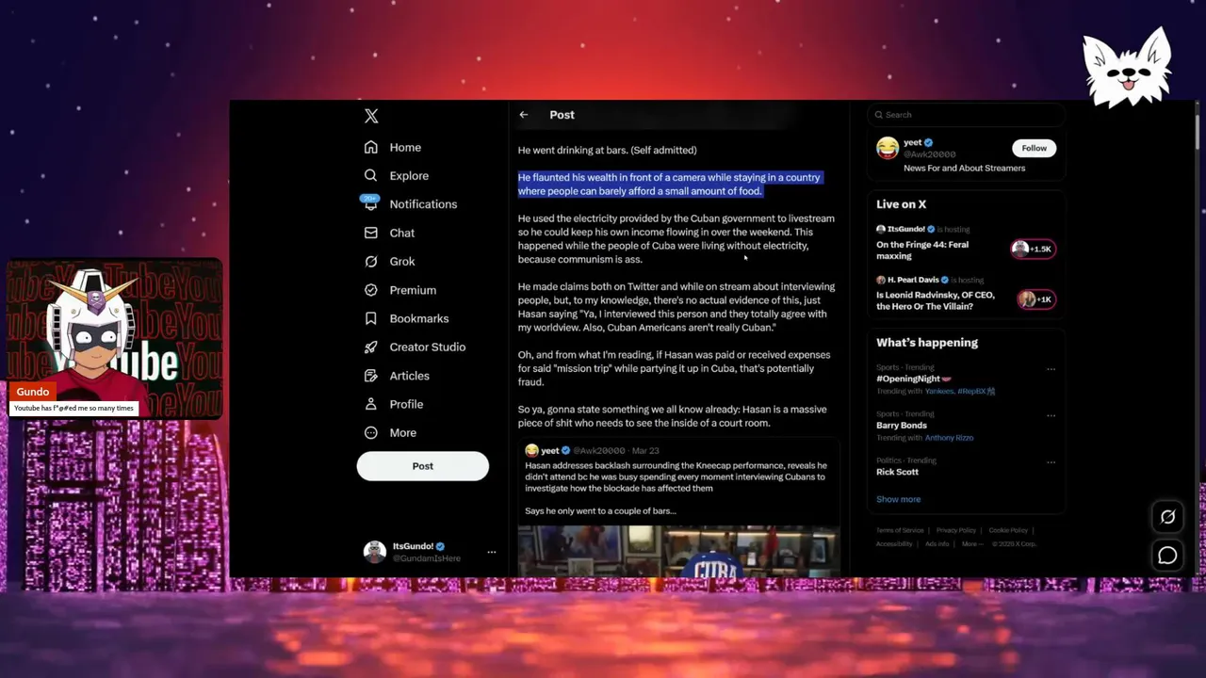
Task: Click the white dog mascot logo
Action: [x=1127, y=68]
